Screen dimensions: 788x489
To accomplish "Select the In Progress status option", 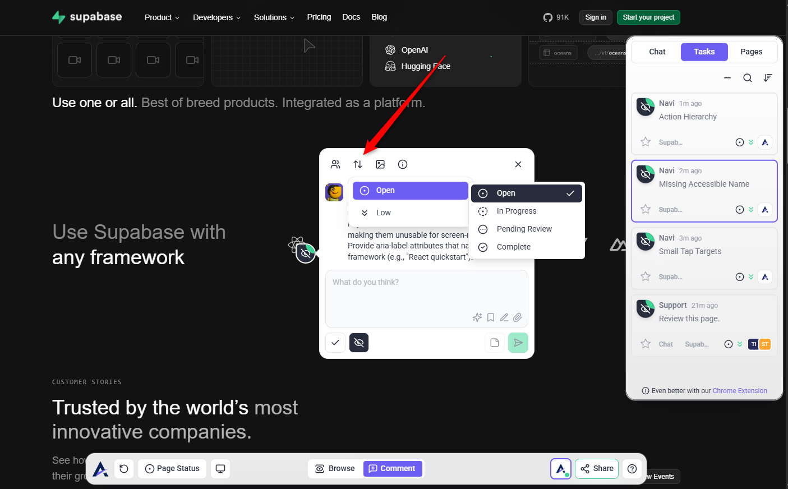I will (x=516, y=211).
